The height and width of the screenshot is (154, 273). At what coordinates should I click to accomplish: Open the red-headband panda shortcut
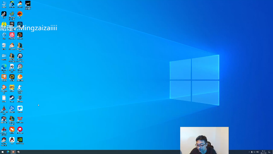4,141
